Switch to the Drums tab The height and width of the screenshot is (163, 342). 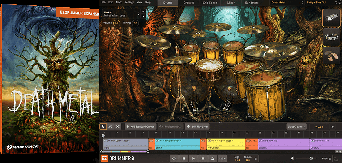coord(168,3)
